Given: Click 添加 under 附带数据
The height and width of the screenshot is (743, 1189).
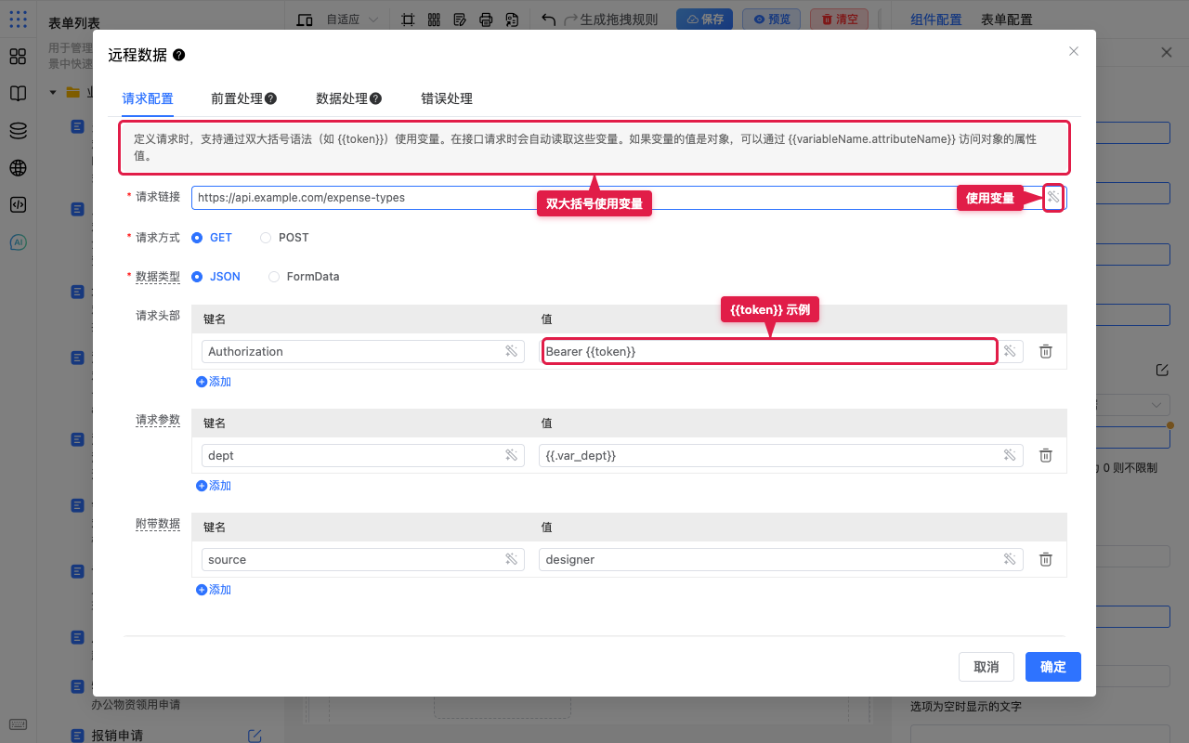Looking at the screenshot, I should pos(214,590).
